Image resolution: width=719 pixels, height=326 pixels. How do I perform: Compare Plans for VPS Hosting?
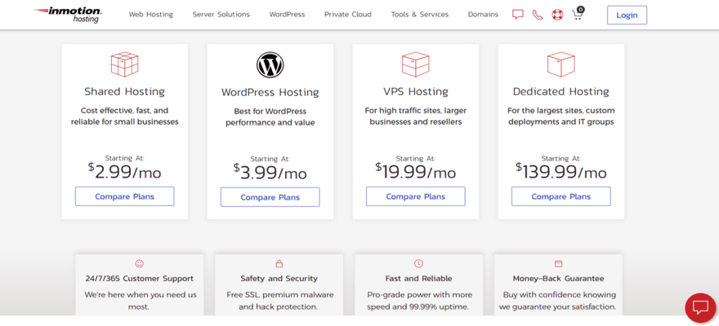point(415,196)
